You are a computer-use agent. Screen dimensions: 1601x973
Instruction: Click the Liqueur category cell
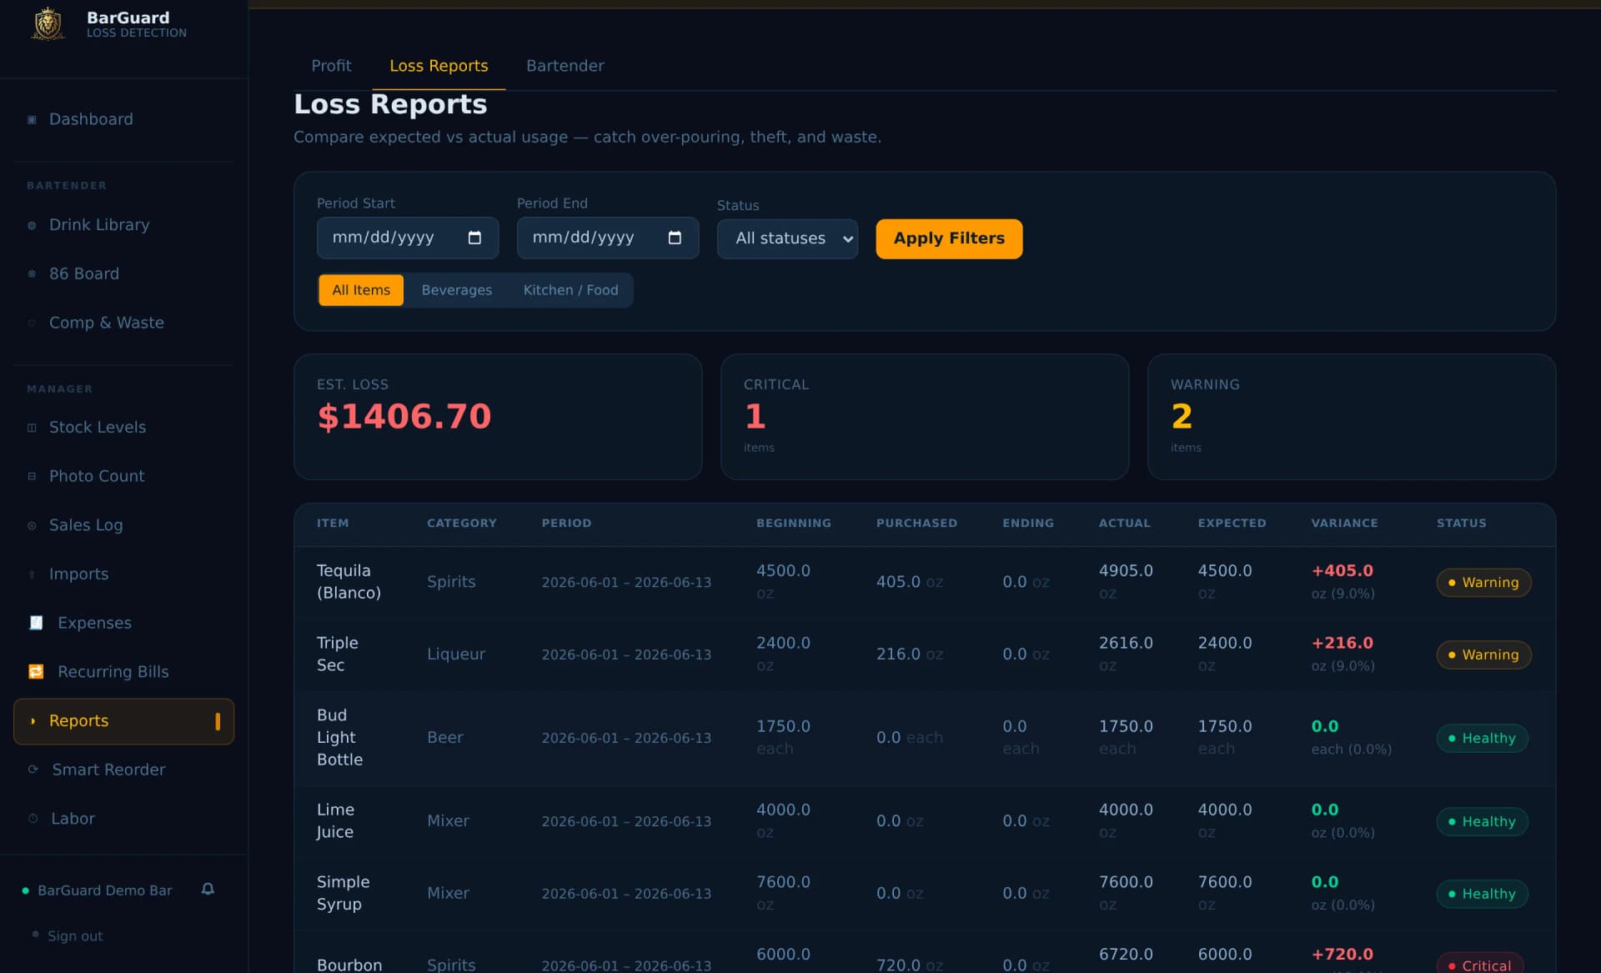456,655
